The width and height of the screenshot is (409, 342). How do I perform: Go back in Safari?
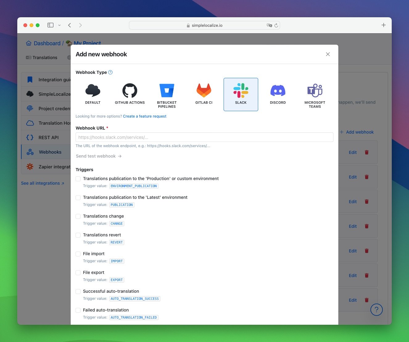[x=70, y=25]
